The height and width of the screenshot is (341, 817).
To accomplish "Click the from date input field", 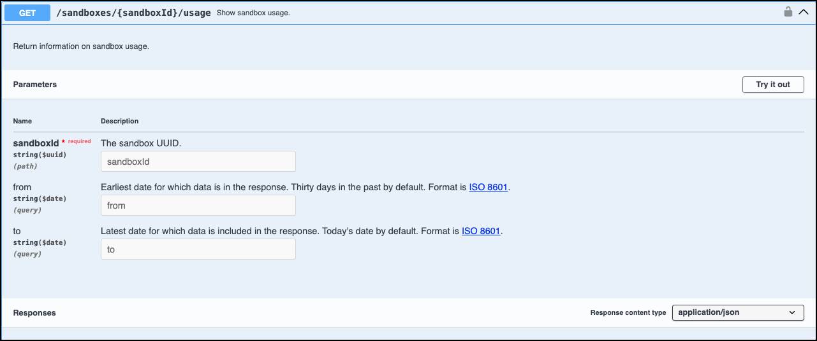I will pyautogui.click(x=198, y=205).
